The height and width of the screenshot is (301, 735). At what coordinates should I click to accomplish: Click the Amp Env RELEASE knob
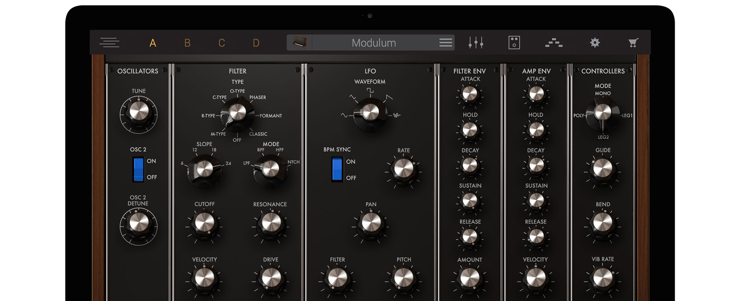click(x=536, y=237)
